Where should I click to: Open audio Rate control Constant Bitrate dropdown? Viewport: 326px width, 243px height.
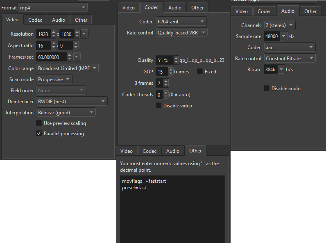point(290,59)
